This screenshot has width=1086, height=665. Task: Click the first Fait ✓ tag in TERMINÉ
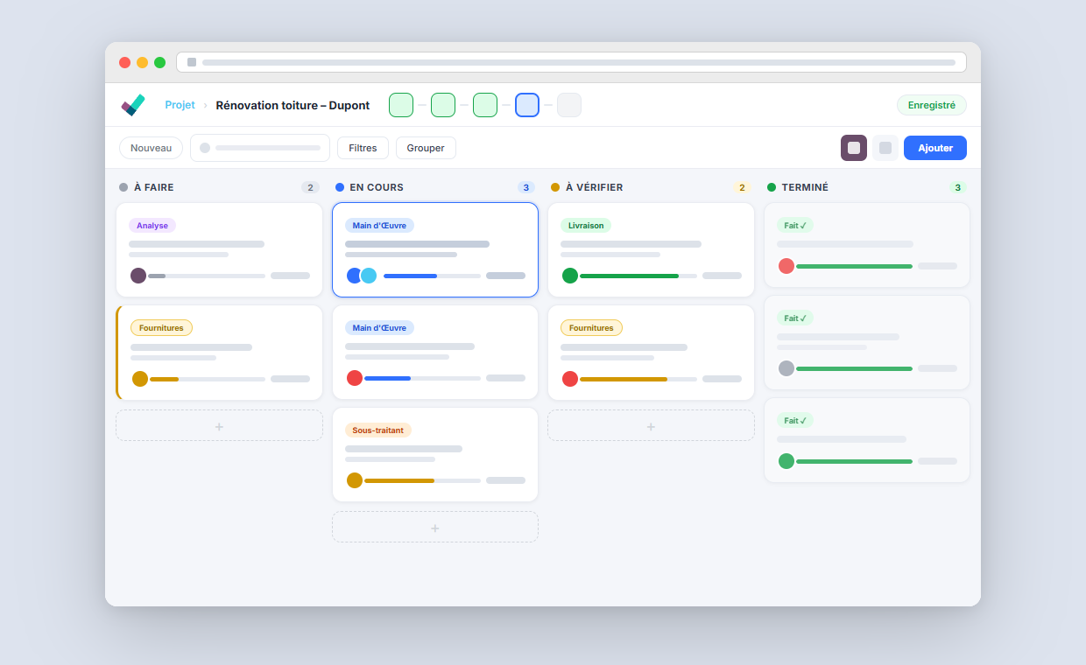[795, 226]
